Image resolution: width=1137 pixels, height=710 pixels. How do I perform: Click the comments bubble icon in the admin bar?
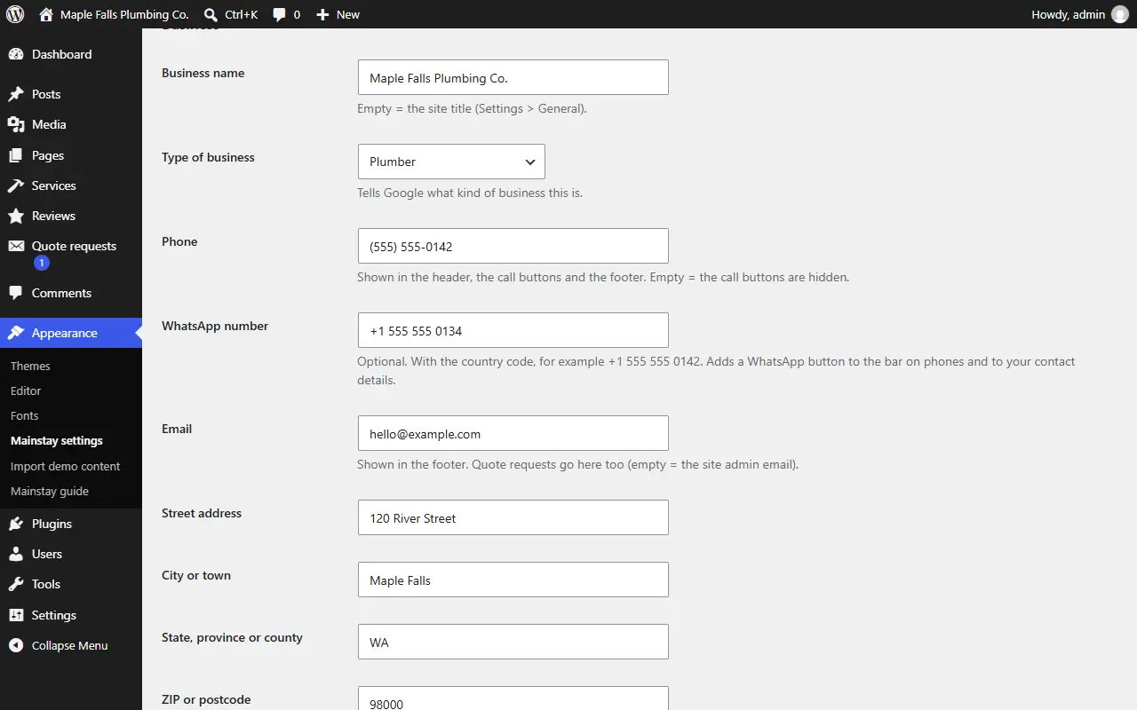(x=280, y=15)
